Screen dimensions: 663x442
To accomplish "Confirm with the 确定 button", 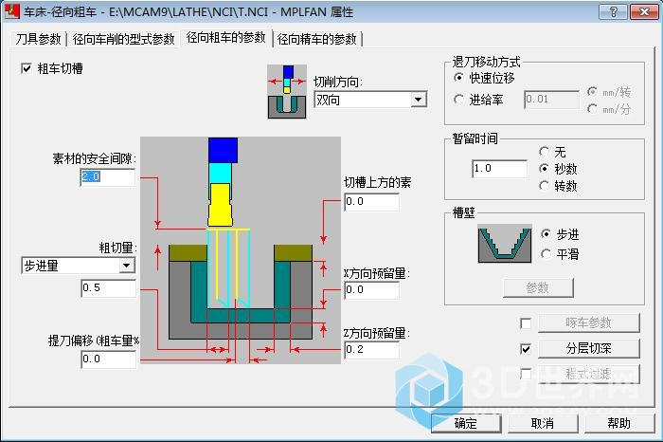I will coord(466,423).
